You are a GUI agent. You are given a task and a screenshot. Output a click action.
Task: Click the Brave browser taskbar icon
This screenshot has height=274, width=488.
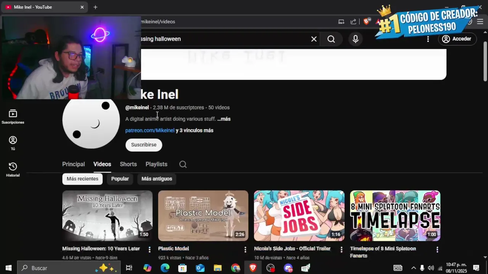click(253, 268)
